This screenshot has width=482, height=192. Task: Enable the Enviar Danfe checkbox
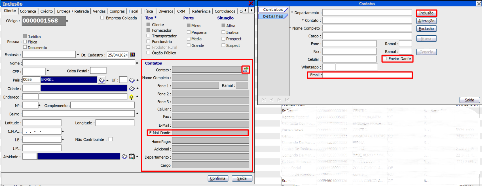385,59
